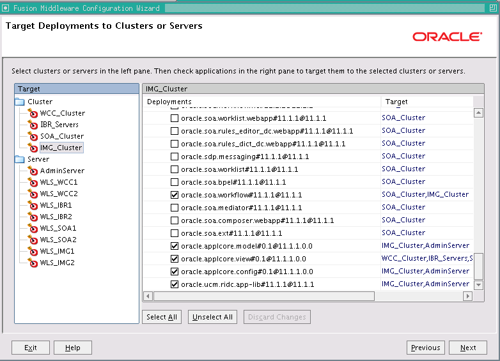Uncheck oracle.ucm.ridc.app-lib deployment

coord(175,284)
